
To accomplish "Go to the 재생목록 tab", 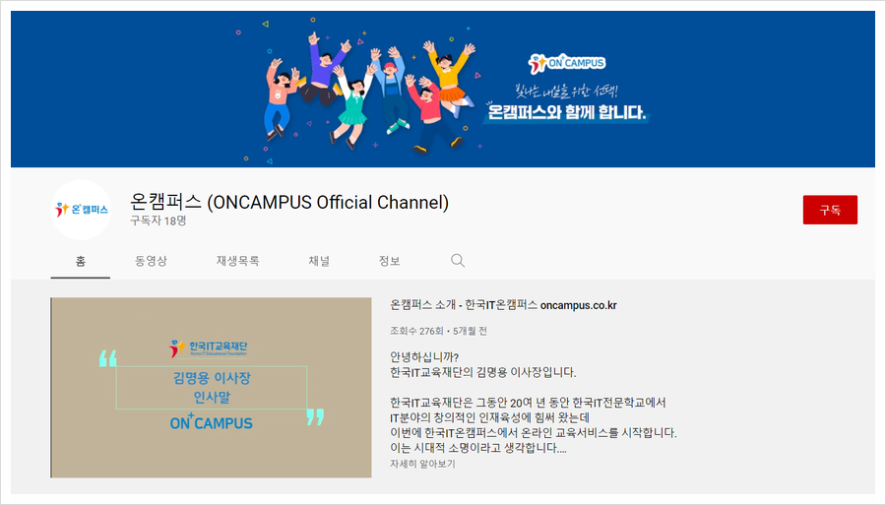I will point(238,261).
